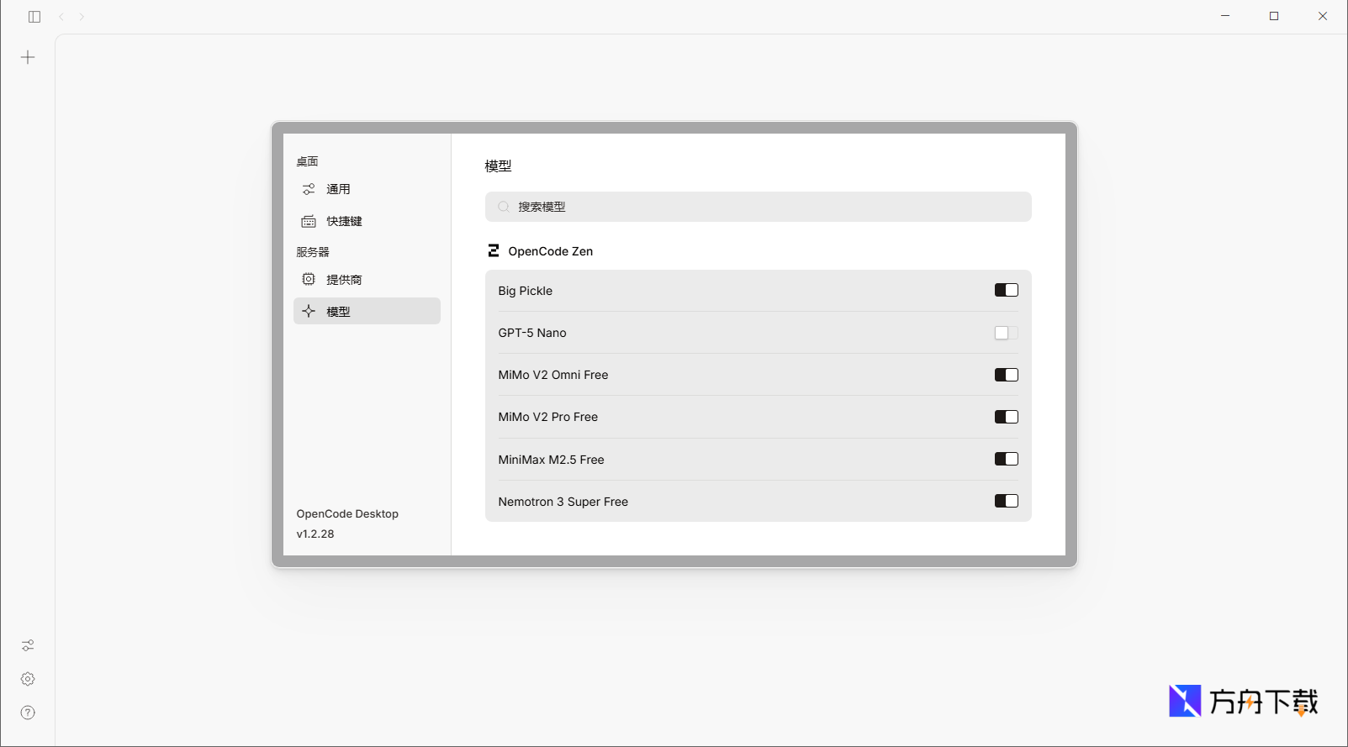Click the 桌面 section header
The image size is (1348, 747).
point(308,161)
